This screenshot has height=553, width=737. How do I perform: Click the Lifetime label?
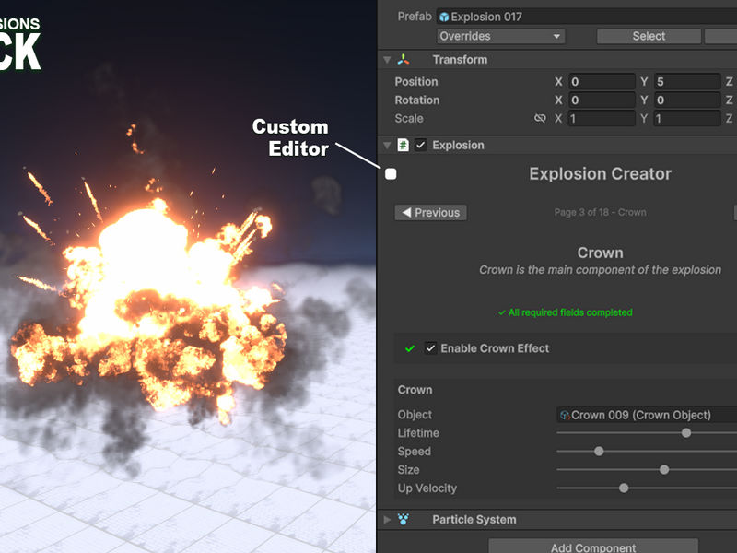point(418,432)
